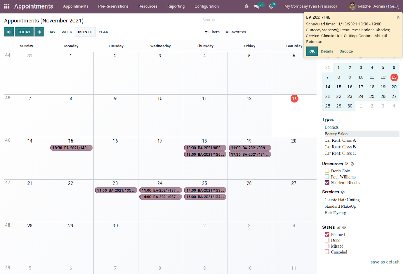Screen dimensions: 403x274
Task: Click the select-all icon beside Resources
Action: tap(346, 164)
